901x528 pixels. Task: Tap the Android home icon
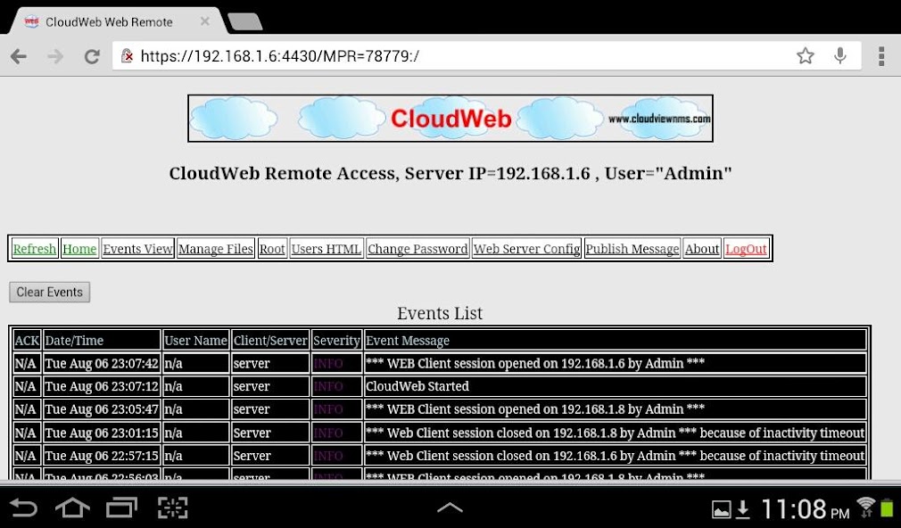point(72,507)
